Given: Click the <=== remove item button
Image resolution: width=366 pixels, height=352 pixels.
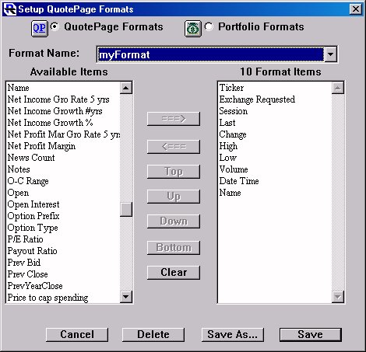Looking at the screenshot, I should coord(174,147).
